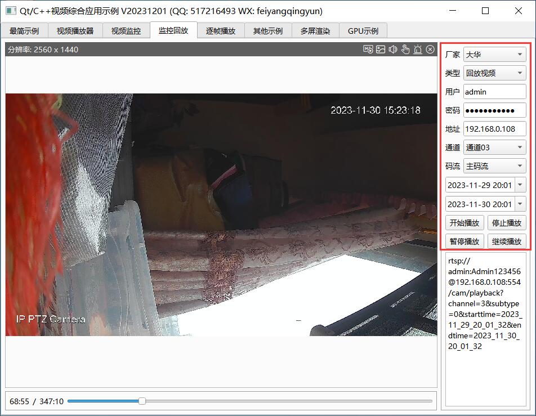Open the end datetime calendar dropdown arrow
536x416 pixels.
[x=520, y=204]
